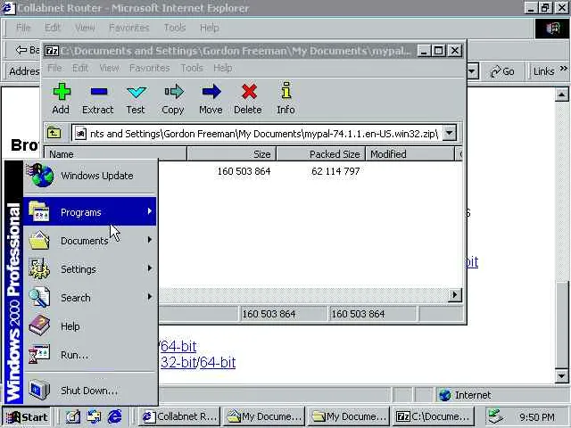Run Test on the archive
The height and width of the screenshot is (428, 571).
click(x=136, y=98)
